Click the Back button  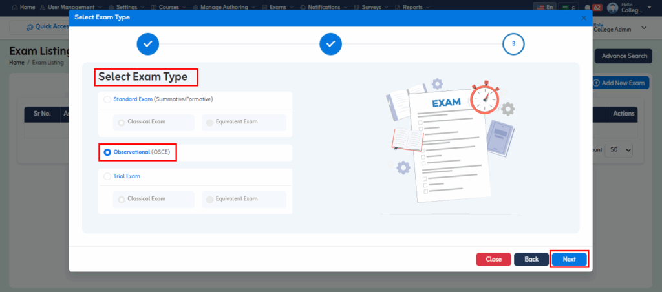click(531, 259)
